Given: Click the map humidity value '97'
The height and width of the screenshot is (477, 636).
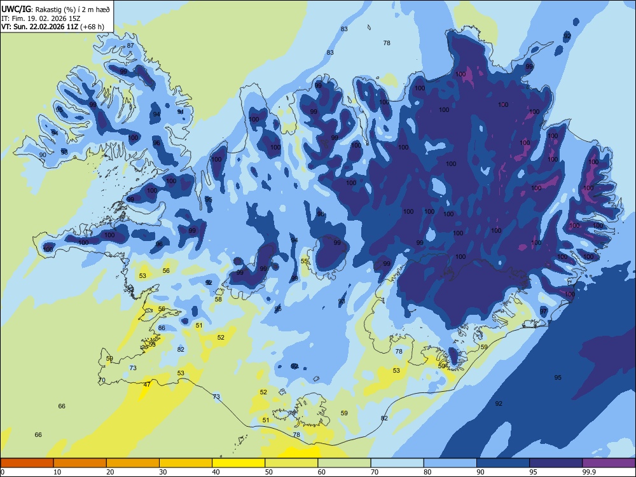Looking at the screenshot, I should click(544, 311).
